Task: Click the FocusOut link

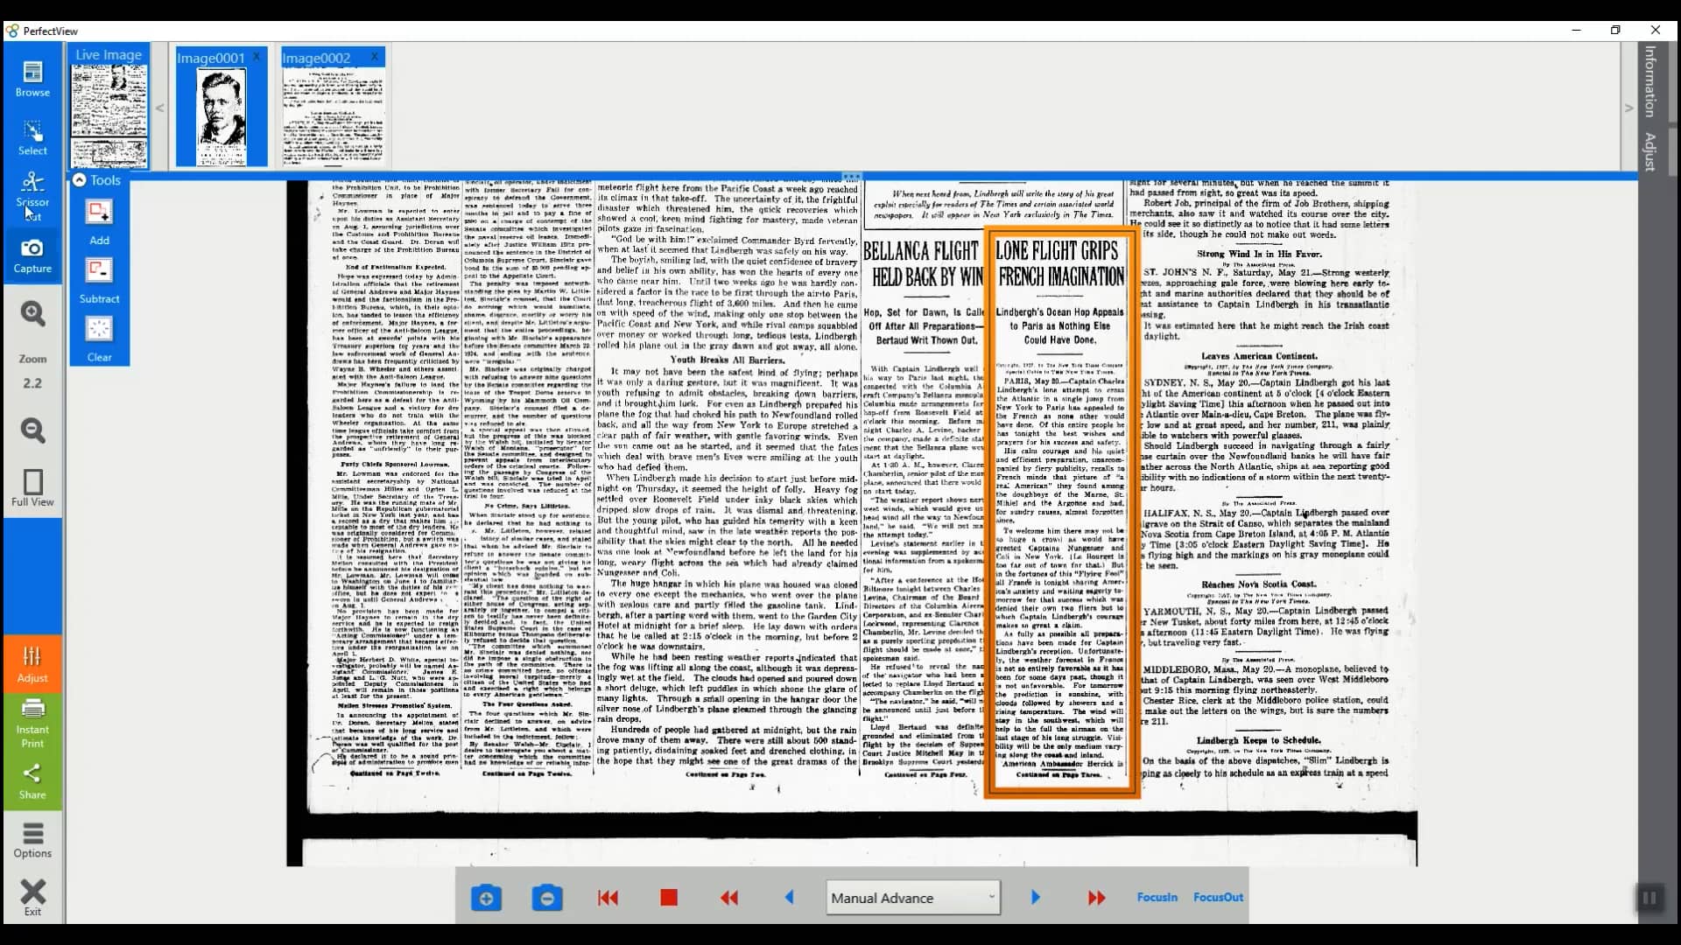Action: tap(1218, 897)
